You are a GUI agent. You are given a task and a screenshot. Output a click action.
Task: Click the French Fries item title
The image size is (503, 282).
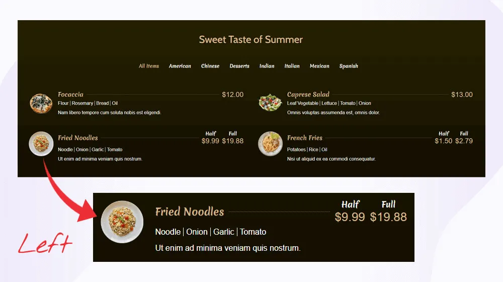(x=304, y=138)
